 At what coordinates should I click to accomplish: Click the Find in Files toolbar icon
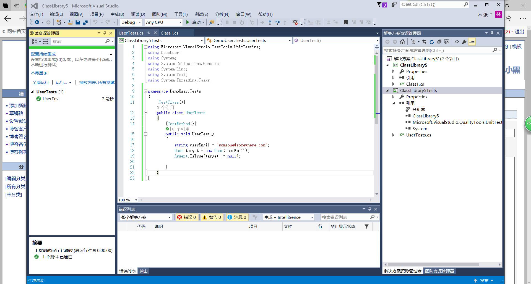tap(212, 22)
